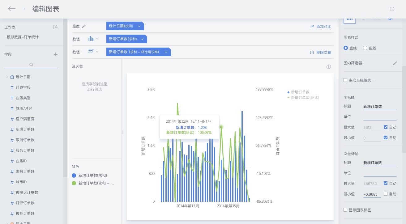
Task: Select the 被投诉订单数 field
Action: (x=27, y=192)
